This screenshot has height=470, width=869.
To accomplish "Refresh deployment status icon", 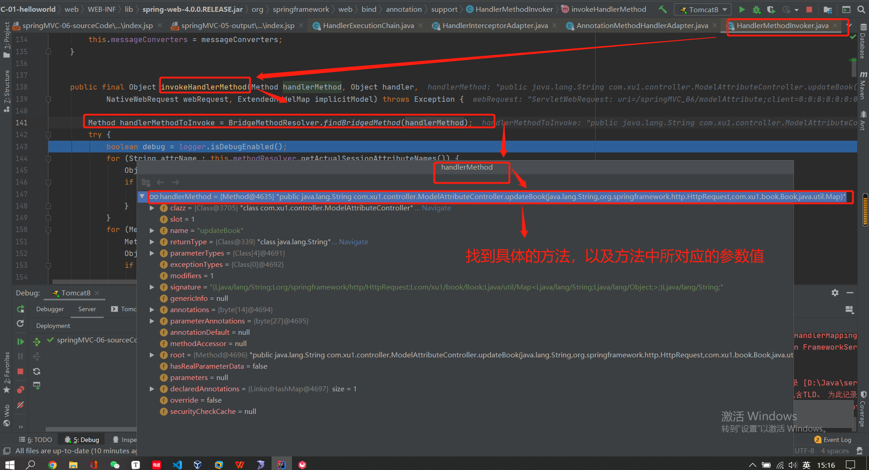I will click(x=37, y=371).
